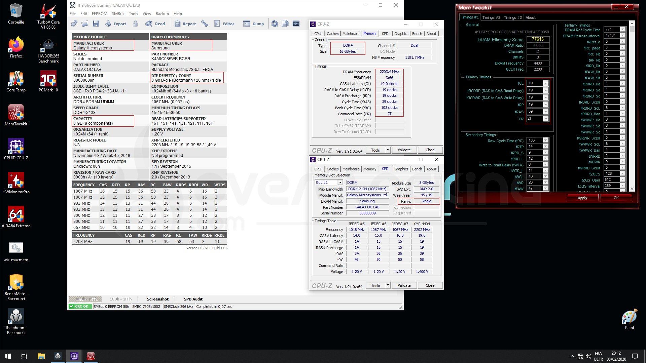Viewport: 646px width, 363px height.
Task: Click Dump in Thaiphoon Burner toolbar
Action: tap(253, 24)
